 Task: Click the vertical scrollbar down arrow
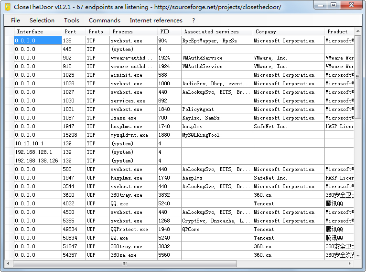point(357,255)
